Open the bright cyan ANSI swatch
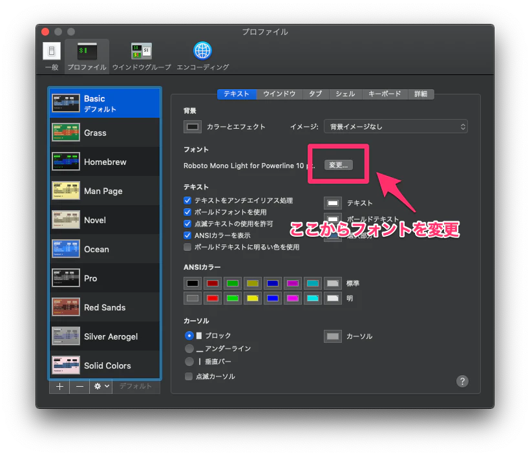The width and height of the screenshot is (530, 456). (x=313, y=298)
